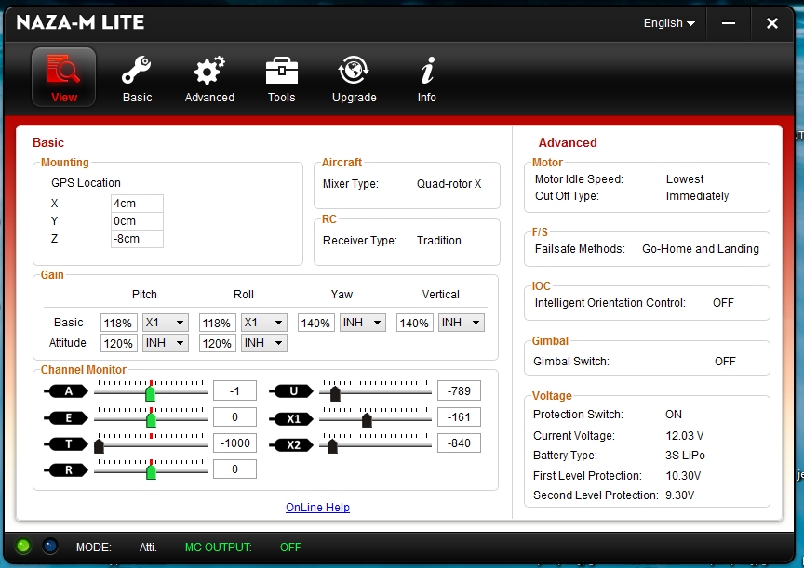The image size is (804, 568).
Task: Open the Upgrade globe icon
Action: [354, 70]
